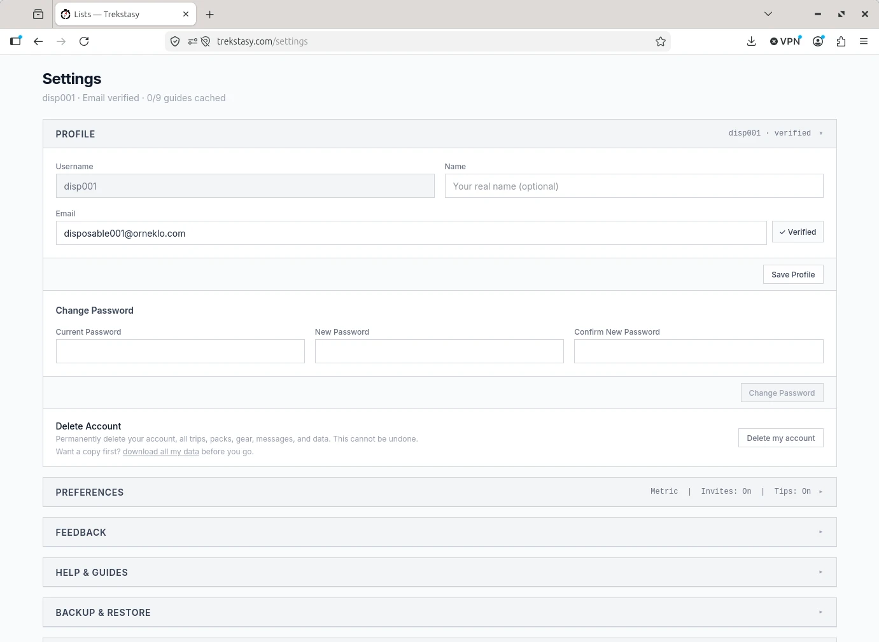Click the Delete my account button
Image resolution: width=879 pixels, height=642 pixels.
pos(781,438)
